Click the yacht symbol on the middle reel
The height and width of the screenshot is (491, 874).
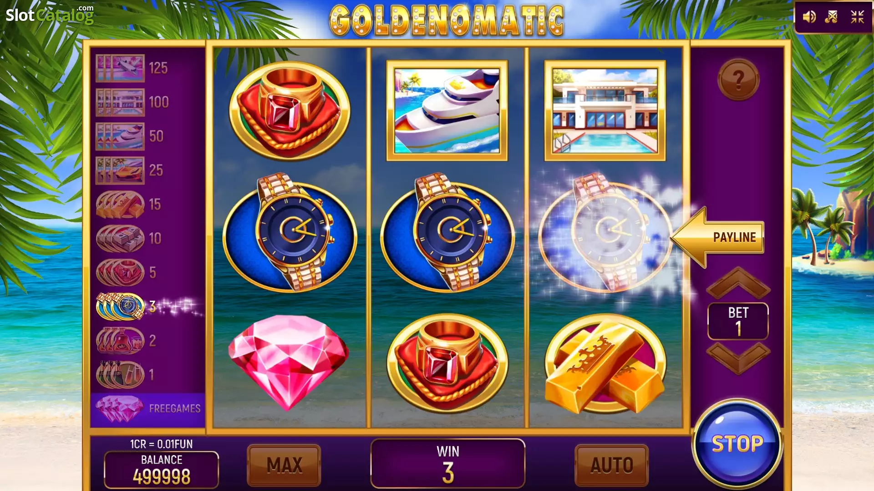point(447,110)
